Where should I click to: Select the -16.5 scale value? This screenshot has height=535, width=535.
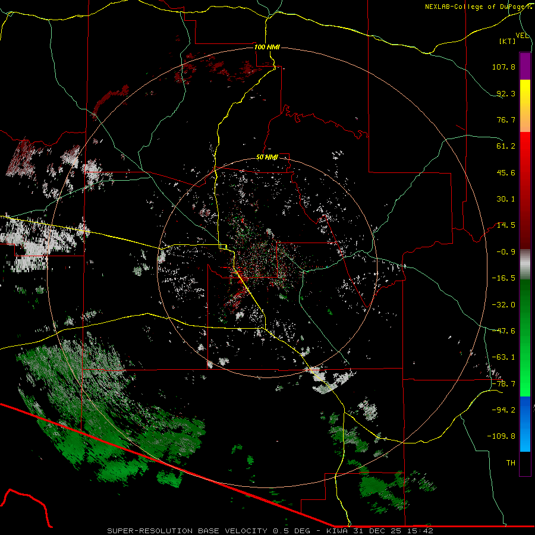point(503,278)
